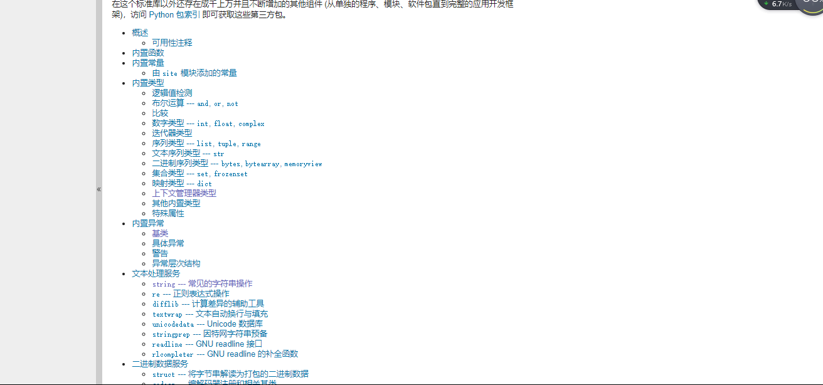Go to 逻辑值检测

tap(172, 93)
